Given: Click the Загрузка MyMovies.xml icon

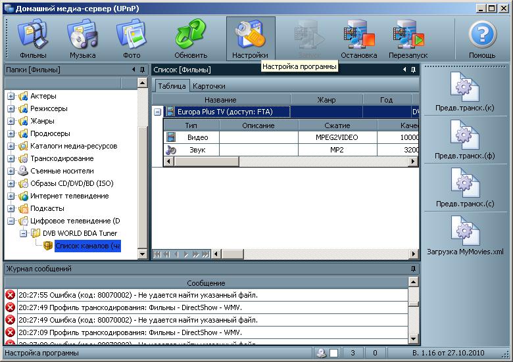Looking at the screenshot, I should coord(464,236).
